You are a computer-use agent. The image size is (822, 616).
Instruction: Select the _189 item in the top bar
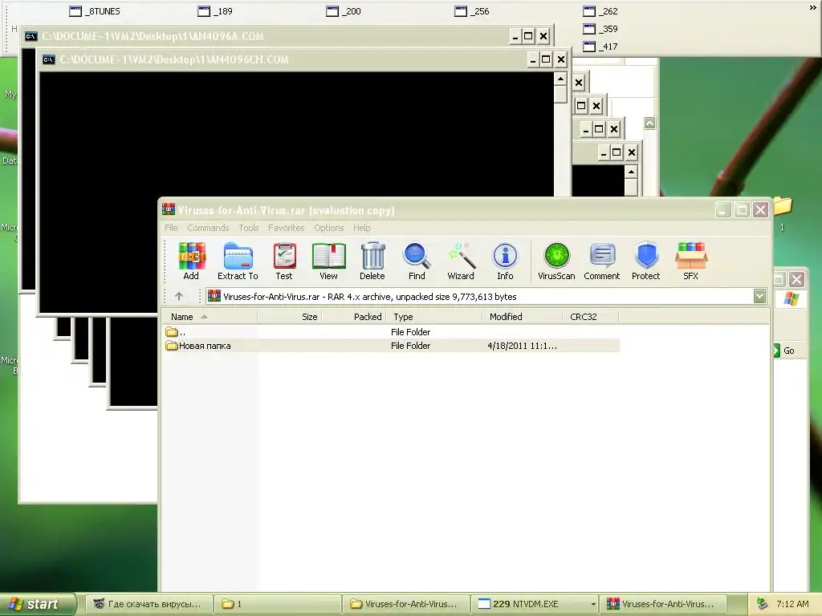coord(215,11)
